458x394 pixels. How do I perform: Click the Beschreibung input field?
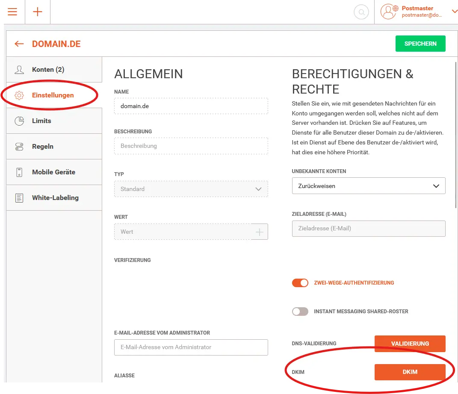tap(191, 146)
